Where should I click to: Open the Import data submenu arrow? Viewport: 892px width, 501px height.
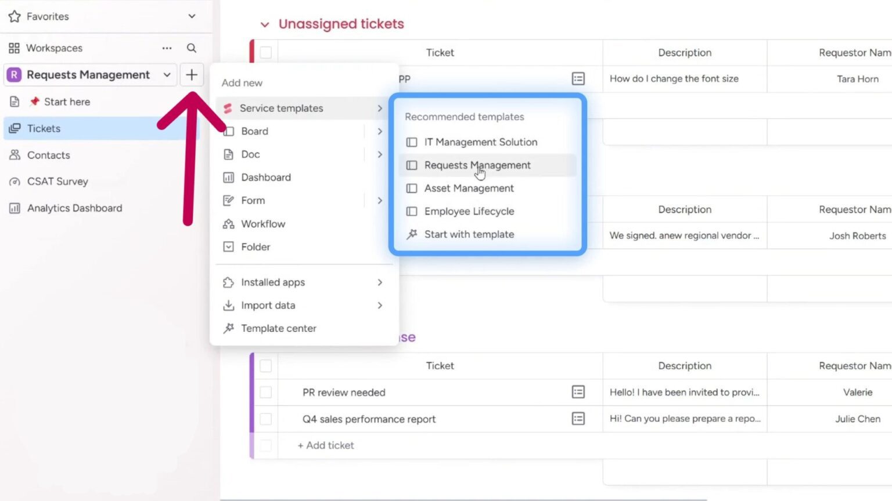click(x=380, y=305)
